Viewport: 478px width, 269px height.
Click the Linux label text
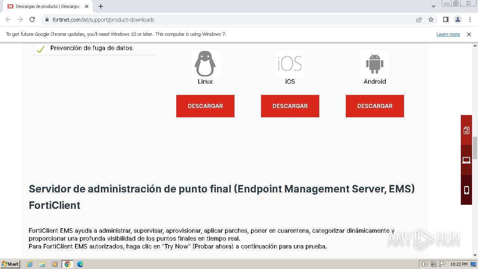coord(205,81)
